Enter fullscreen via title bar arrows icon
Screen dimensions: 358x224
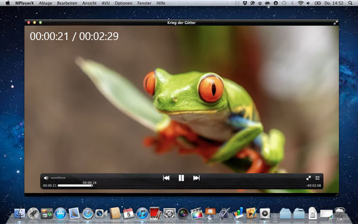335,23
